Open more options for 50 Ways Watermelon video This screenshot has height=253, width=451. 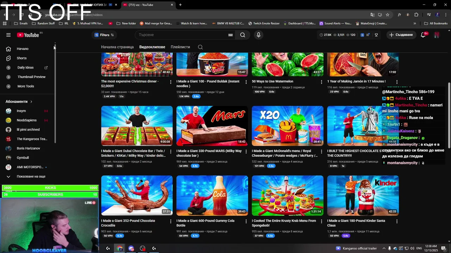coord(321,82)
